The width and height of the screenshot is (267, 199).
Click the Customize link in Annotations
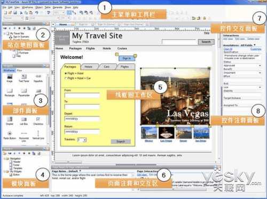pyautogui.click(x=256, y=49)
